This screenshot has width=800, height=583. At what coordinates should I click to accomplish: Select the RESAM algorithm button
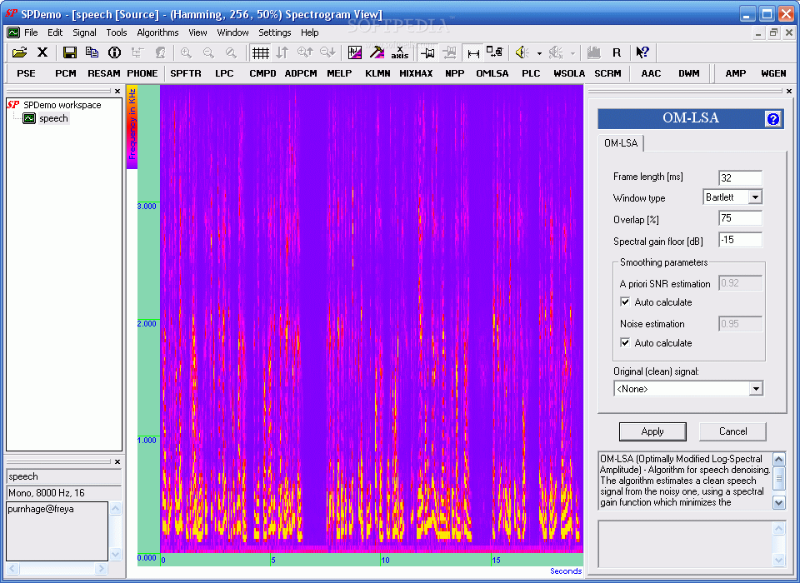click(103, 73)
